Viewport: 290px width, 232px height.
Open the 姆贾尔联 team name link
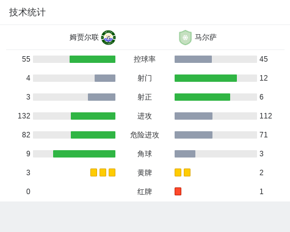(84, 37)
